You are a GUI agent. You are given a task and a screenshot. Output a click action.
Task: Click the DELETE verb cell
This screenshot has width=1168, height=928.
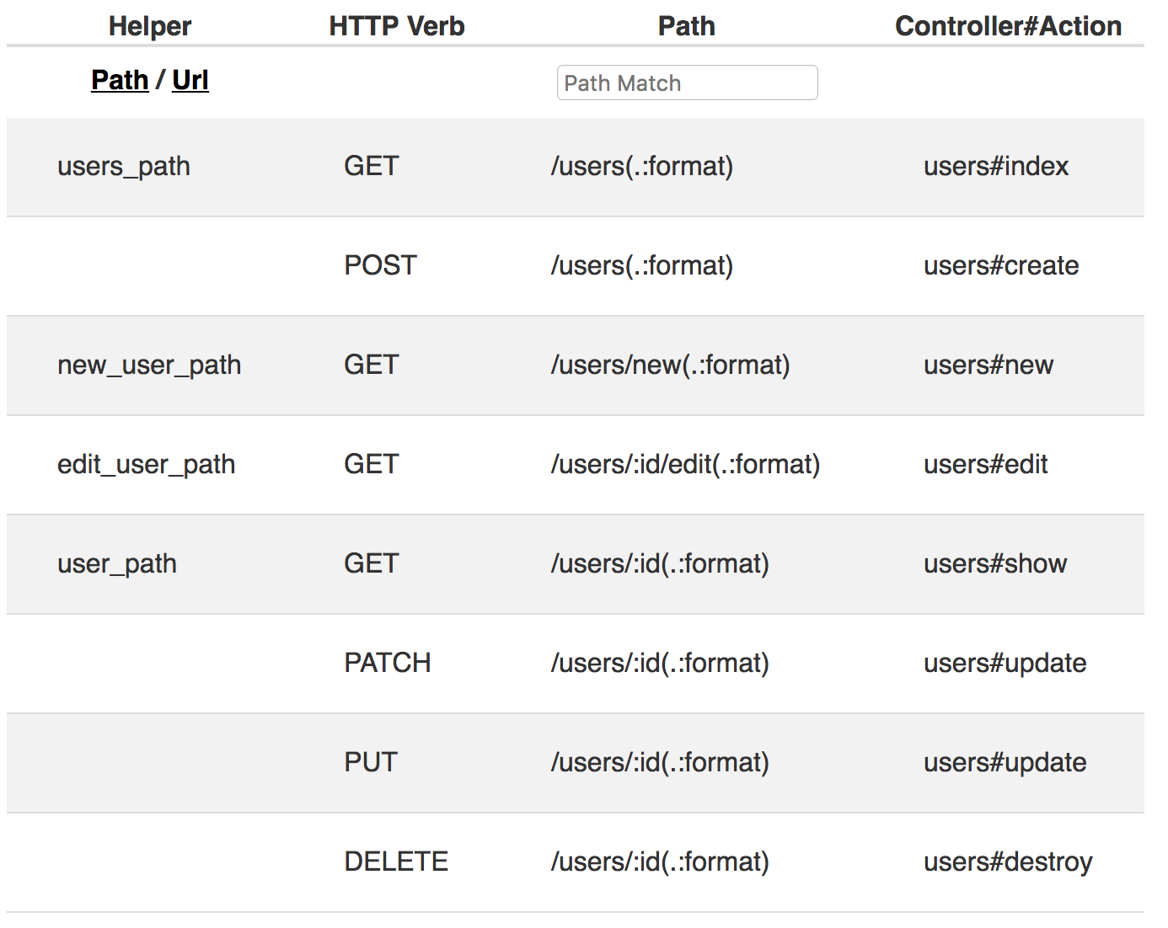pyautogui.click(x=396, y=862)
